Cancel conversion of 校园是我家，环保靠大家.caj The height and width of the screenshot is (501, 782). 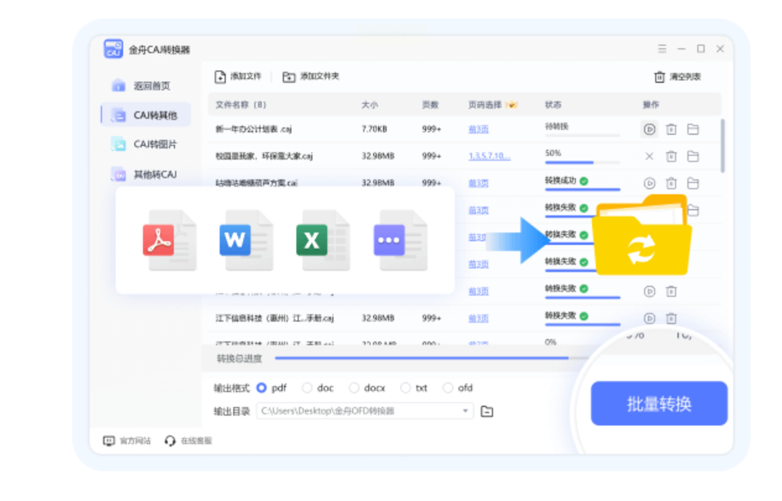[649, 156]
